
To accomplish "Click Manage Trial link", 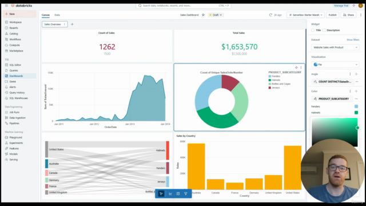I will [341, 6].
